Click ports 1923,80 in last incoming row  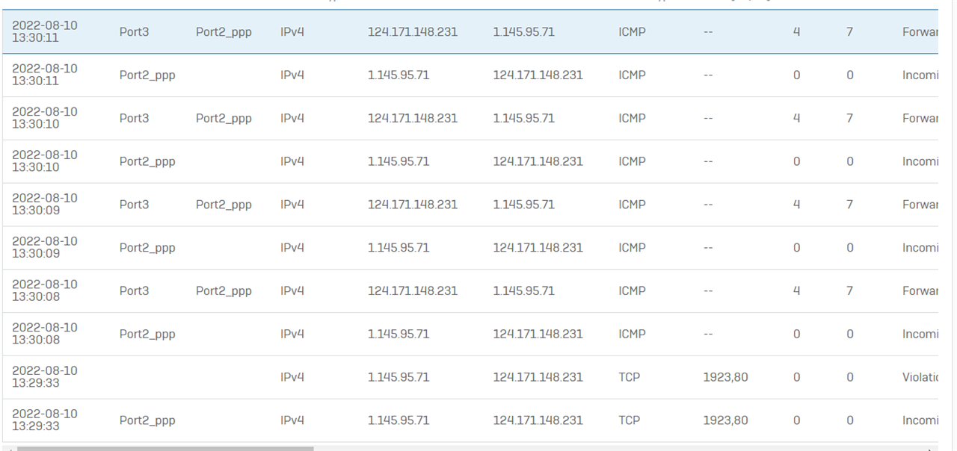coord(725,420)
